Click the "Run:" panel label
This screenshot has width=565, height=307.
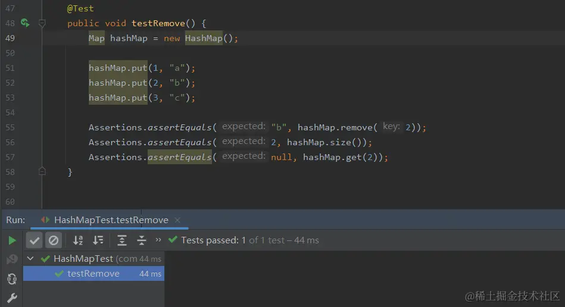15,220
